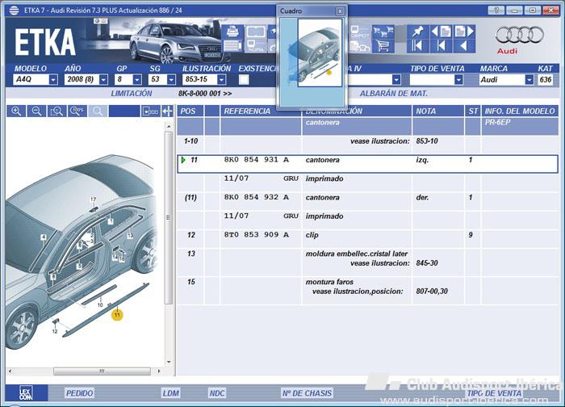Click the Nº DE CHASIS button

coord(307,393)
